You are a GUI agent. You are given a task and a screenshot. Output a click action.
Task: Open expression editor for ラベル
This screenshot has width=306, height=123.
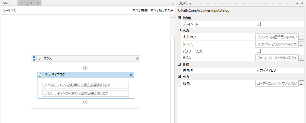click(x=301, y=58)
